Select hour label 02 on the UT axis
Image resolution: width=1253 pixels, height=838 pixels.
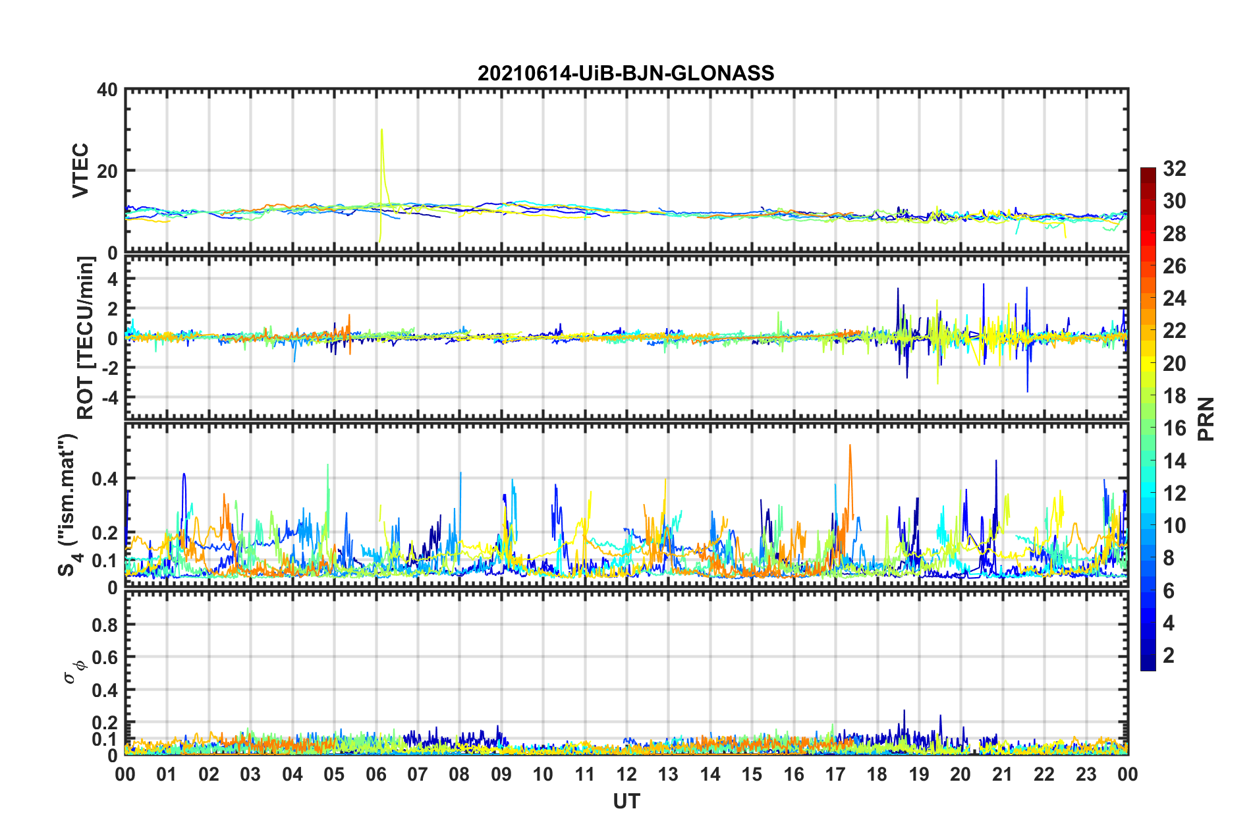pyautogui.click(x=209, y=774)
